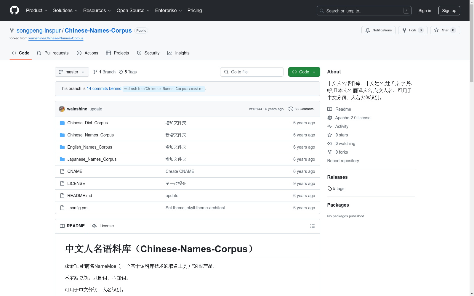Click the LICENSE file icon
Image resolution: width=474 pixels, height=296 pixels.
pyautogui.click(x=62, y=184)
